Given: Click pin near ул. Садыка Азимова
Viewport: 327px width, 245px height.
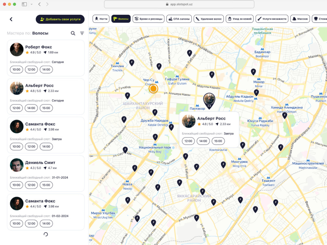Looking at the screenshot, I should [x=281, y=147].
